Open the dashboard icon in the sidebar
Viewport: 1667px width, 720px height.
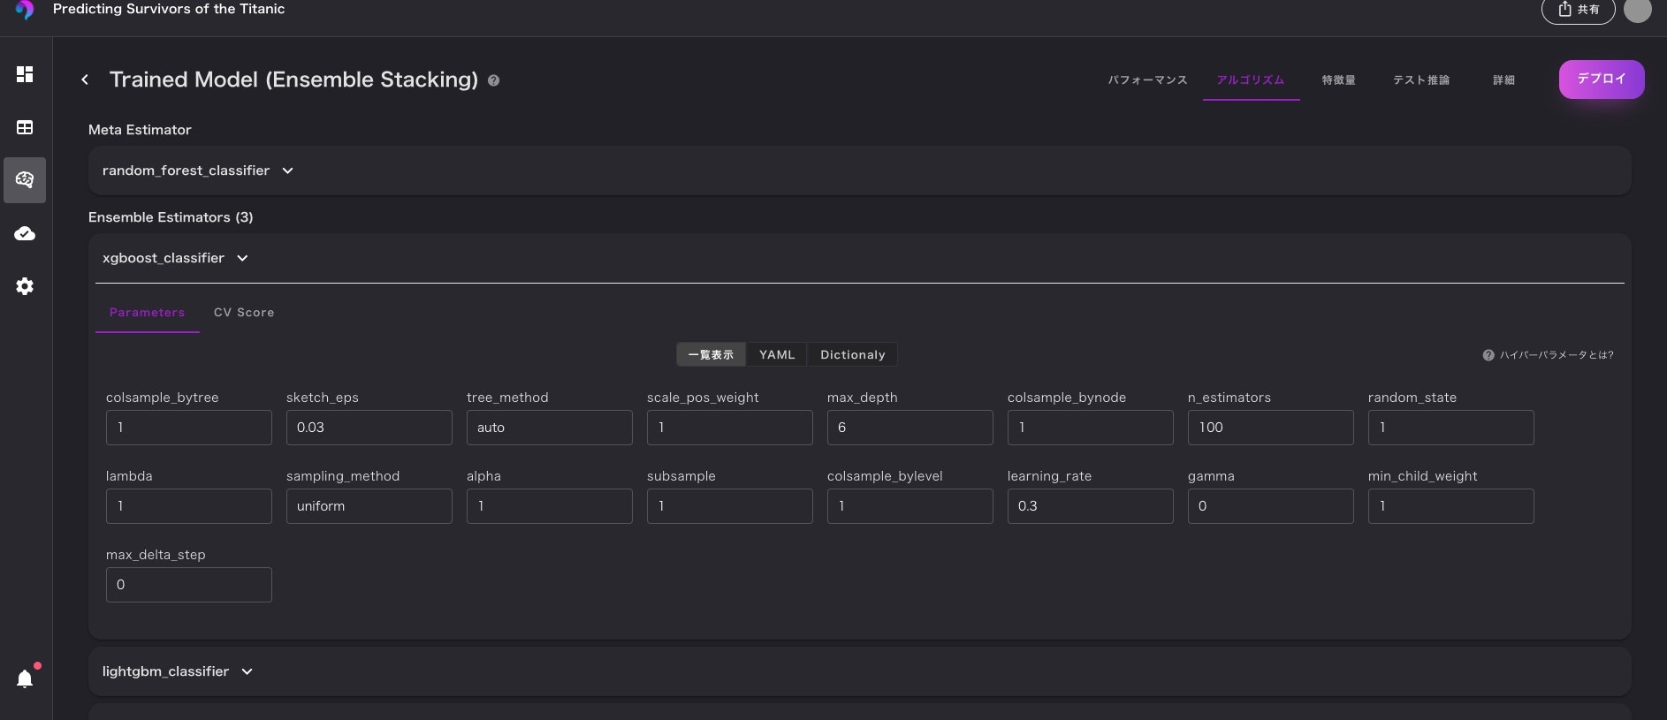click(x=25, y=74)
